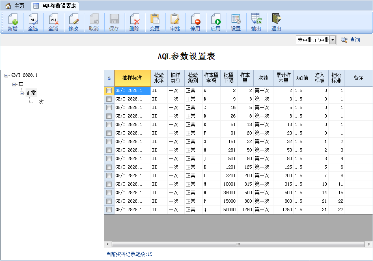The image size is (373, 261).
Task: Click the 备注 column header
Action: click(358, 78)
